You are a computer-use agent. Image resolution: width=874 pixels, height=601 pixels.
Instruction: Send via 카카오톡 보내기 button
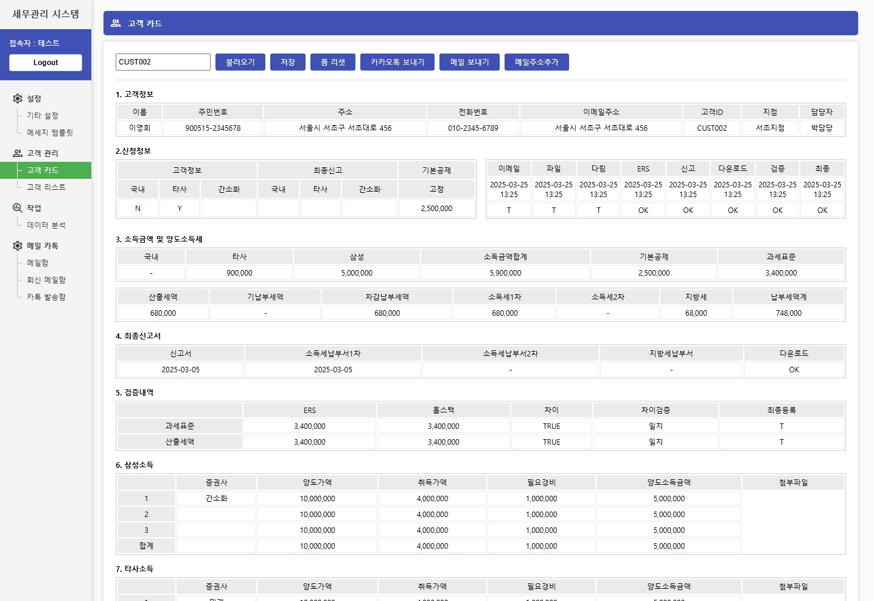[x=397, y=61]
